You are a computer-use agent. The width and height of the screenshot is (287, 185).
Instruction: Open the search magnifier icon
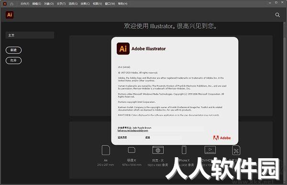tap(277, 15)
